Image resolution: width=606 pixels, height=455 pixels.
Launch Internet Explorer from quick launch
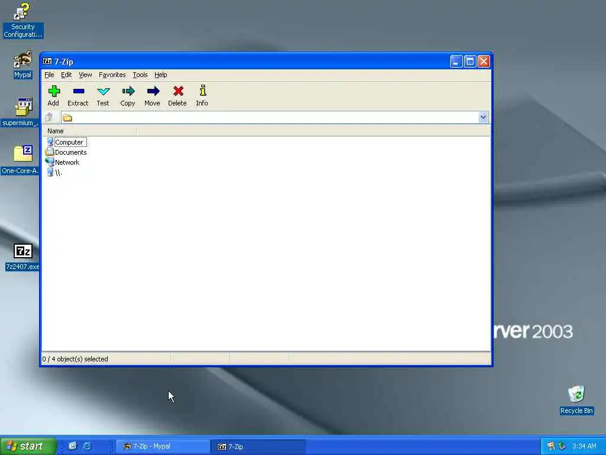tap(87, 446)
